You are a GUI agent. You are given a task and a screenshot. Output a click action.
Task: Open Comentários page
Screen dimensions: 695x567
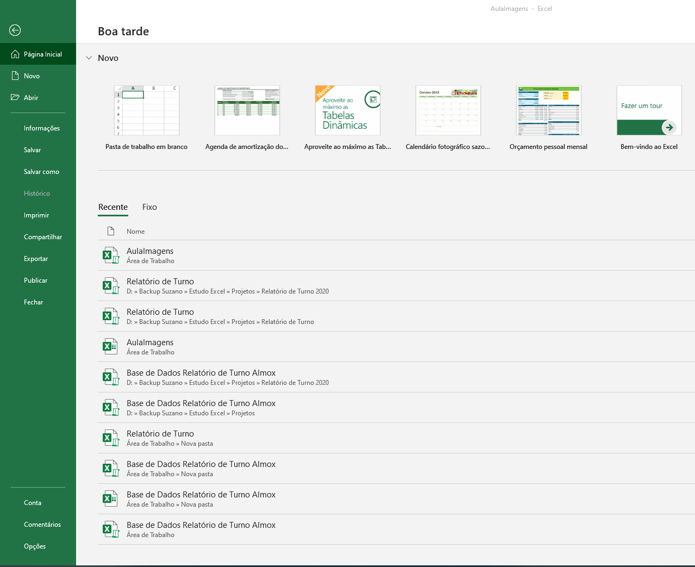38,525
